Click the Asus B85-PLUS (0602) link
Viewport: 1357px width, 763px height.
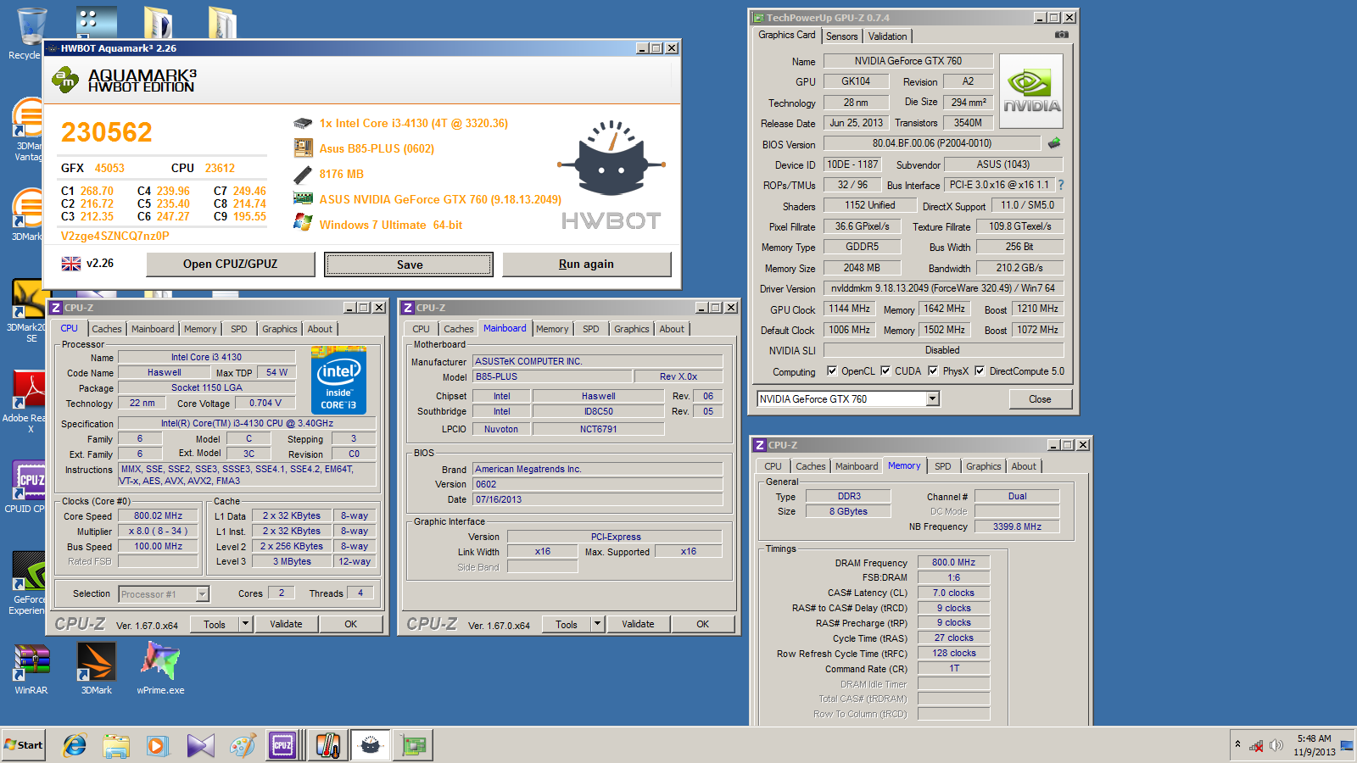click(377, 148)
